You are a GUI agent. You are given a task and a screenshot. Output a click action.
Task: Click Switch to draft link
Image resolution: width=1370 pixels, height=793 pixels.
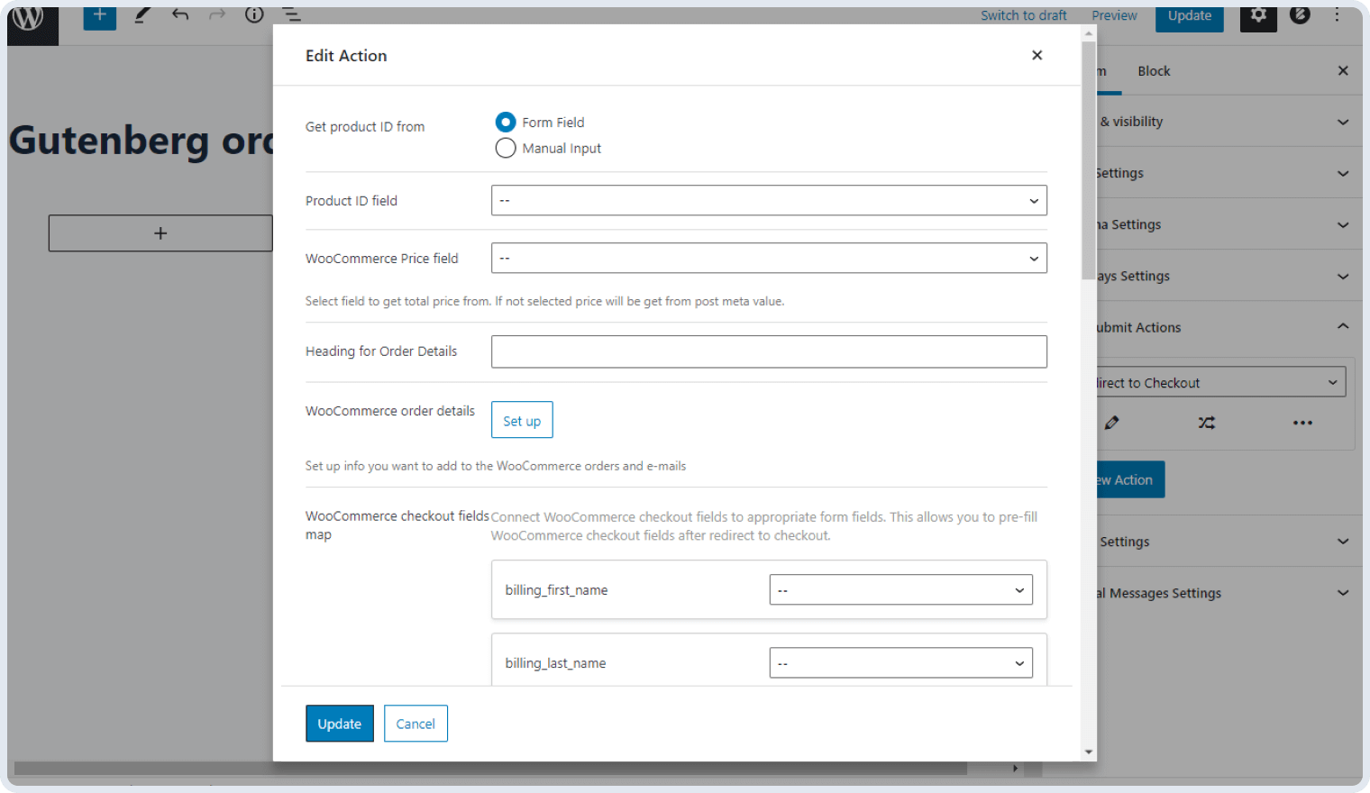pyautogui.click(x=1024, y=14)
